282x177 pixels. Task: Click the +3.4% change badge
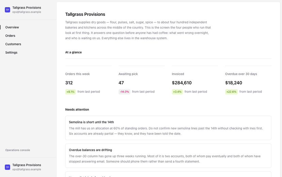pos(177,92)
